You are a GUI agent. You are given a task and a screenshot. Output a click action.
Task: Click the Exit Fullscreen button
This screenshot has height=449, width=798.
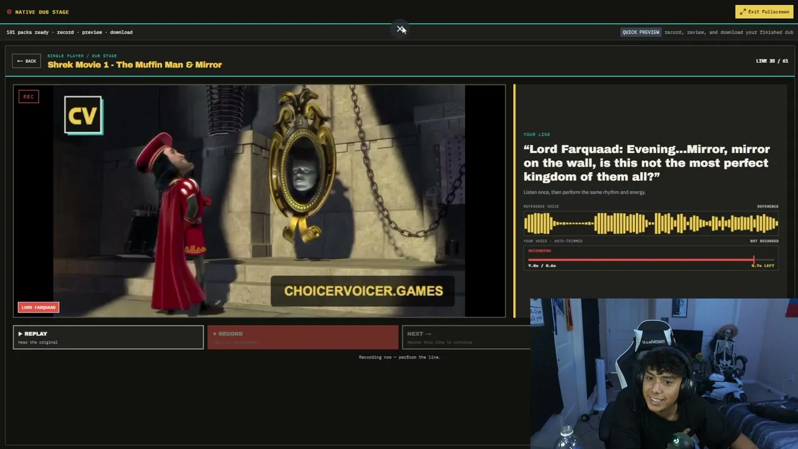pyautogui.click(x=764, y=12)
